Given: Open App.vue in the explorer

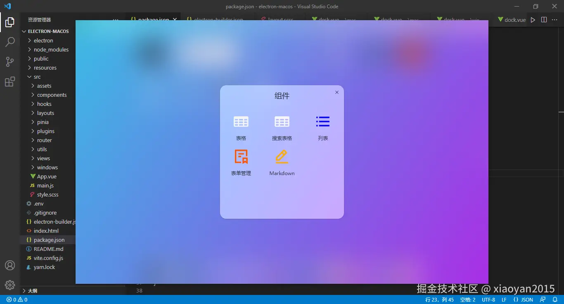Looking at the screenshot, I should tap(47, 176).
